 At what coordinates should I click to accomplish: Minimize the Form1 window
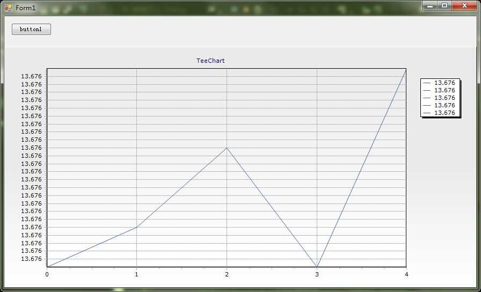point(430,6)
